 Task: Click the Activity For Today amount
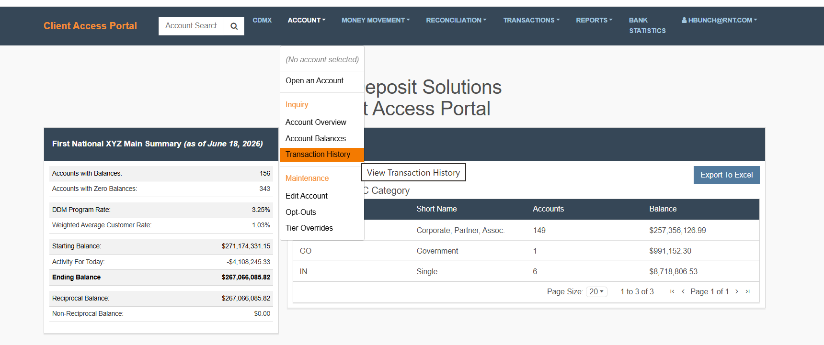[x=249, y=262]
